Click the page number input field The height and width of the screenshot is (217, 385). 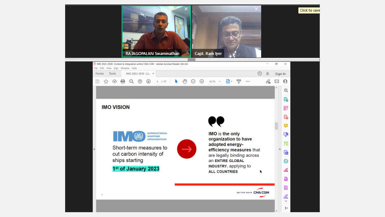click(157, 82)
